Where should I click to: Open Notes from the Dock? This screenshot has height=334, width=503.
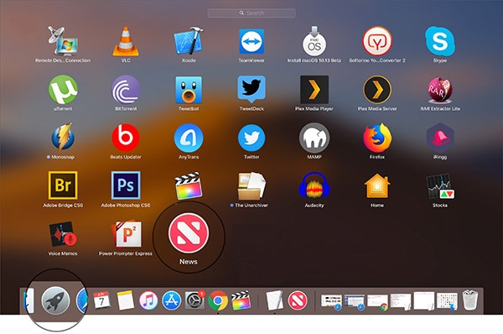tap(125, 300)
